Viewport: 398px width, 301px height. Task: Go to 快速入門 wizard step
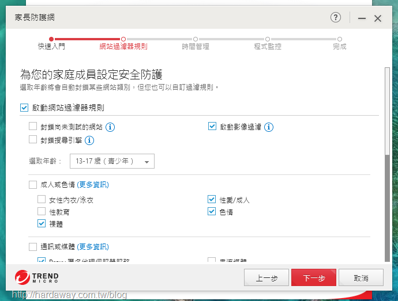click(51, 43)
